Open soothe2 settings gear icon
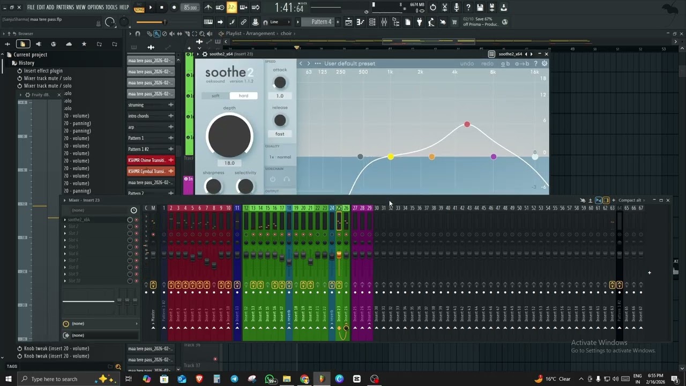The image size is (686, 386). coord(545,63)
